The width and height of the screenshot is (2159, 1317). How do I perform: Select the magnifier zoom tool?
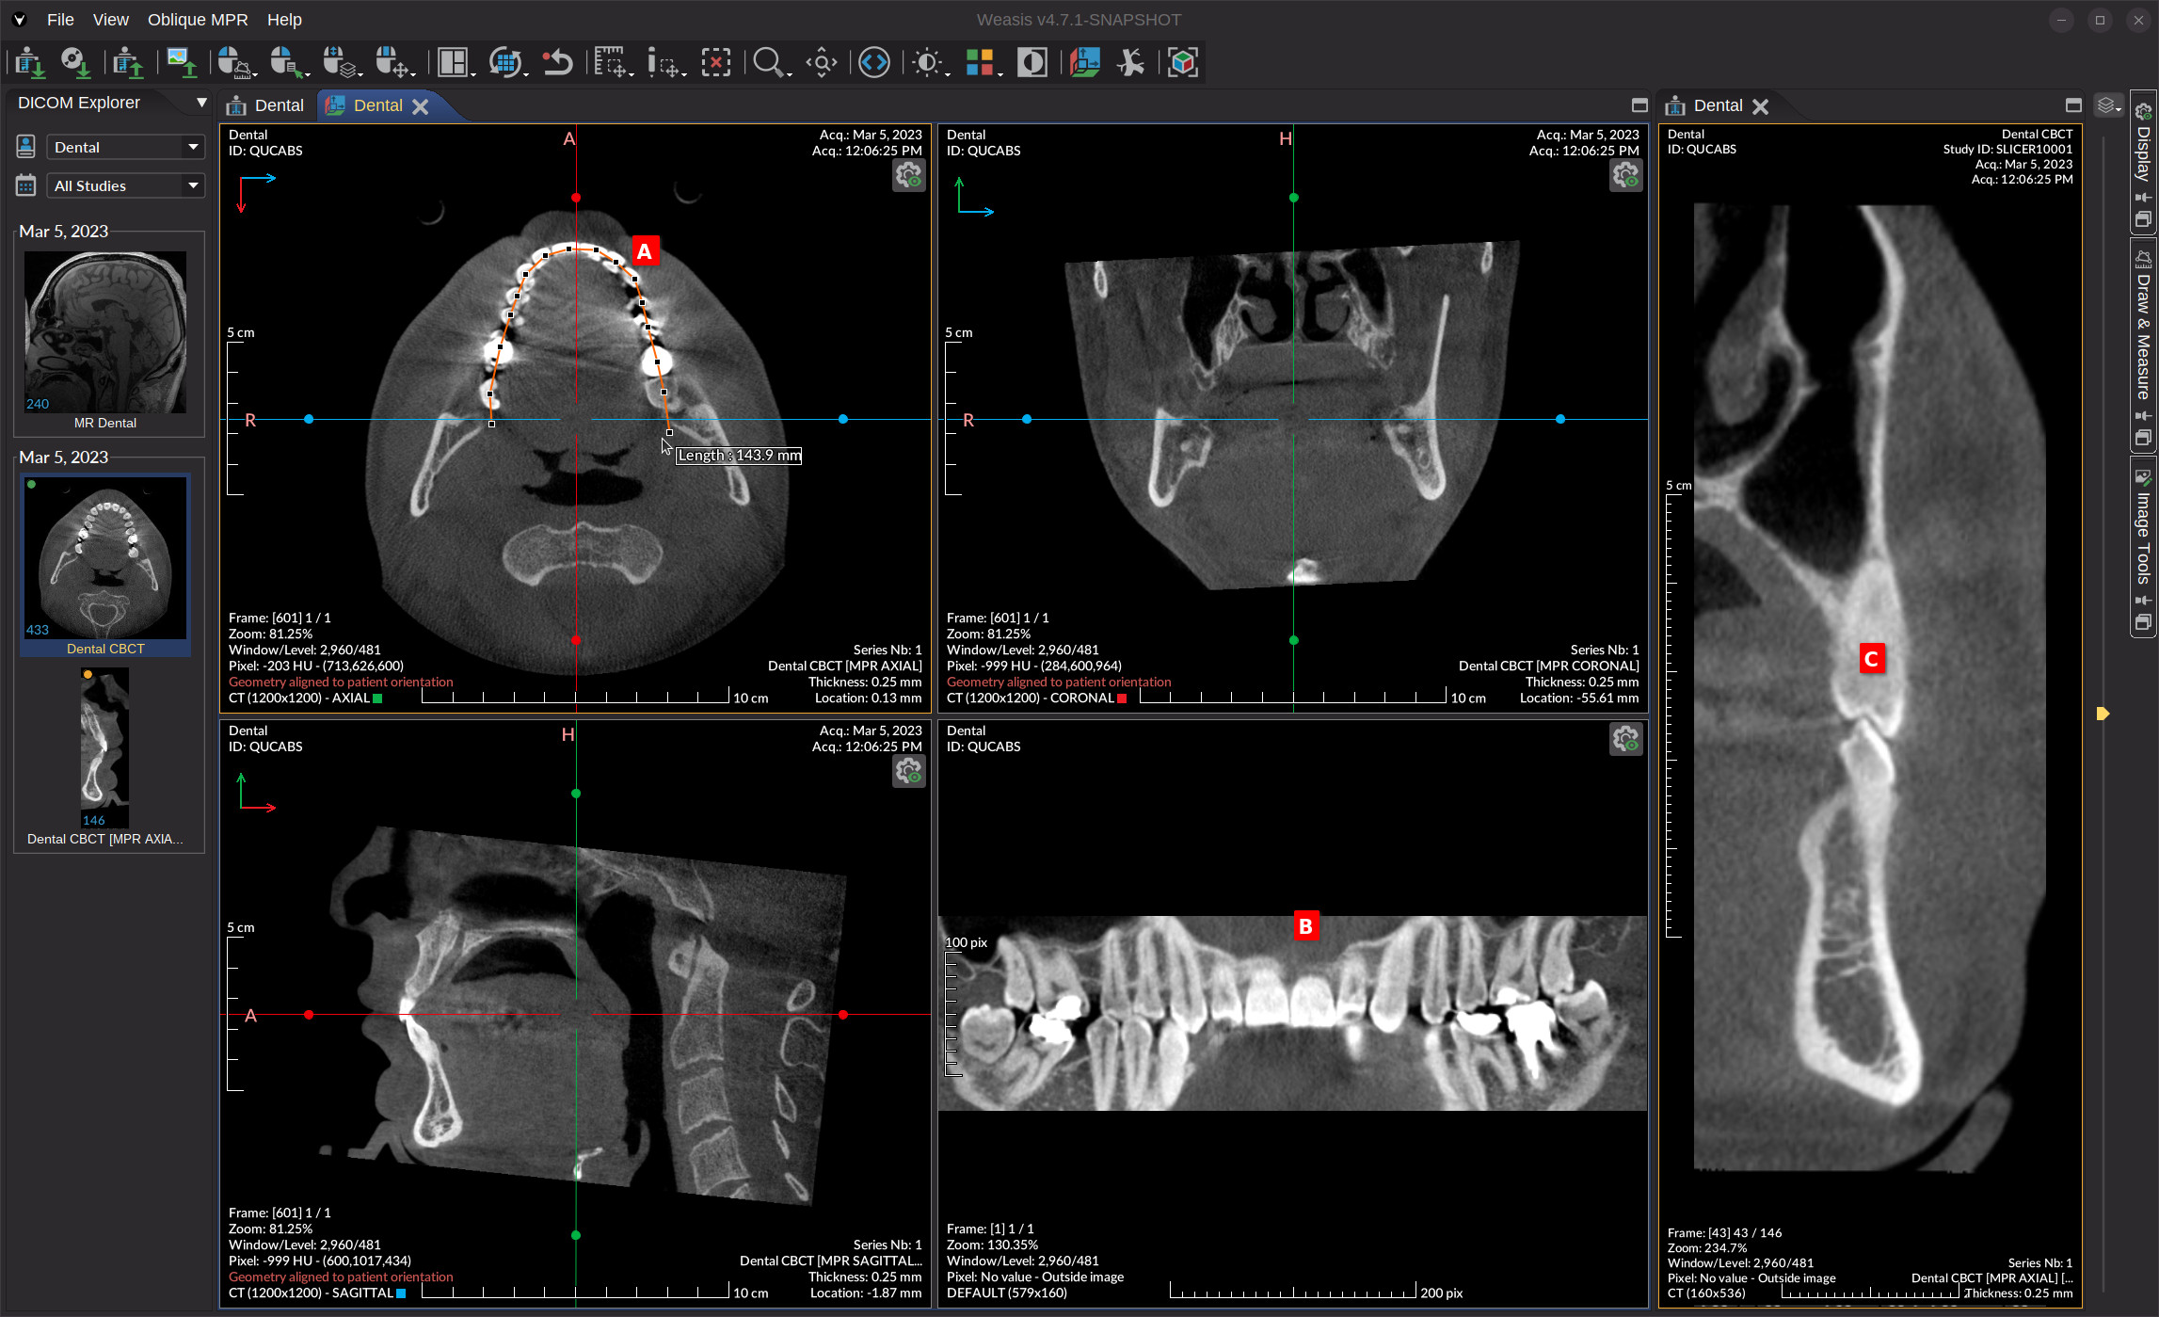771,63
